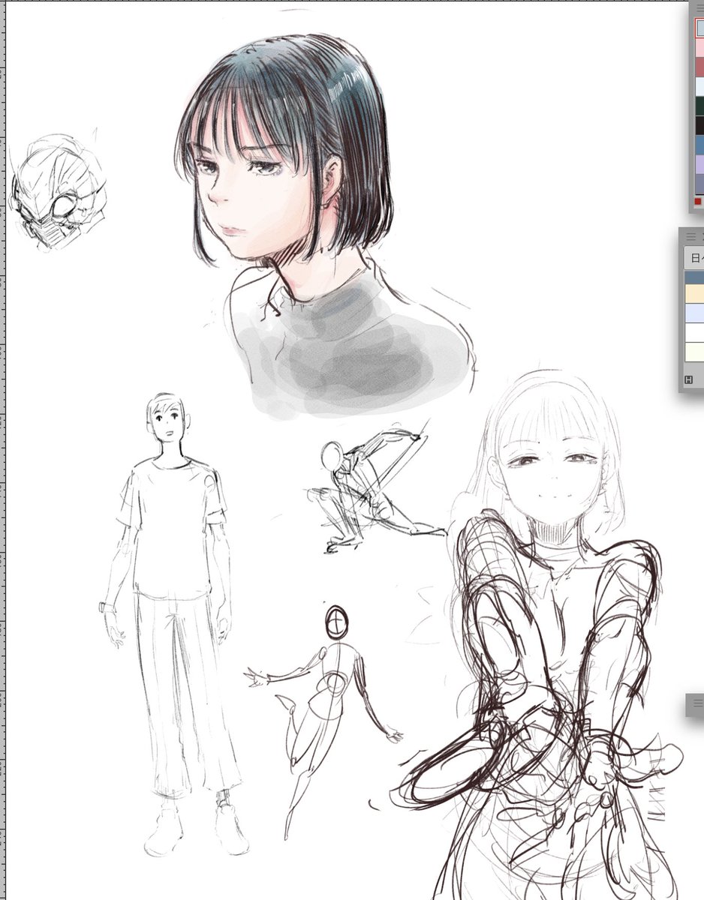
Task: Click the H icon at the second panel's bottom
Action: point(688,379)
